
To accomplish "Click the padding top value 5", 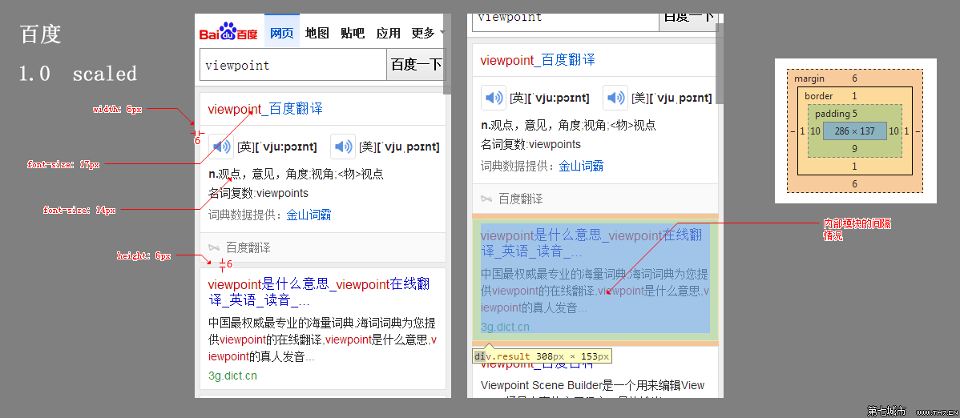I will (x=855, y=114).
